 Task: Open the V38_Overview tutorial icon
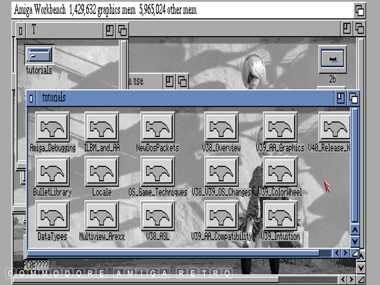pyautogui.click(x=221, y=127)
